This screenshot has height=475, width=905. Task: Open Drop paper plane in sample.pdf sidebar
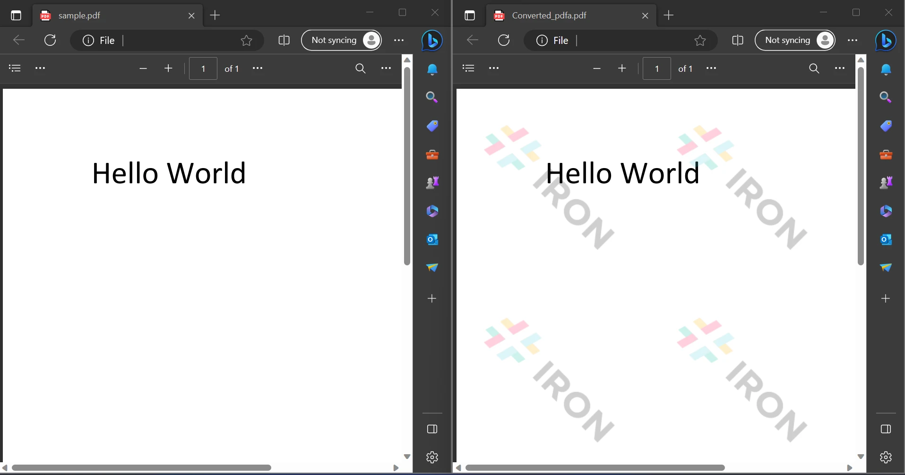click(x=432, y=268)
